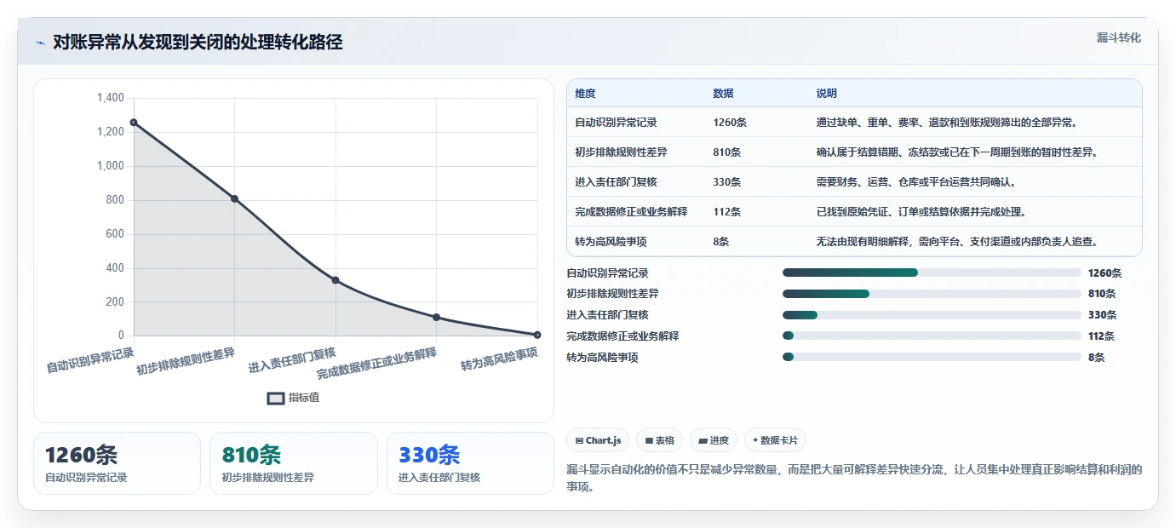Click description starting 已找到原始凭证

921,212
